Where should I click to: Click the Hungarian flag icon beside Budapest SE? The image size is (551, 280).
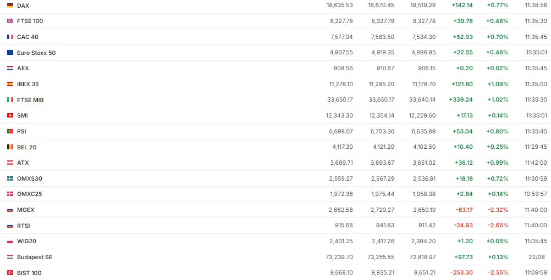tap(10, 257)
